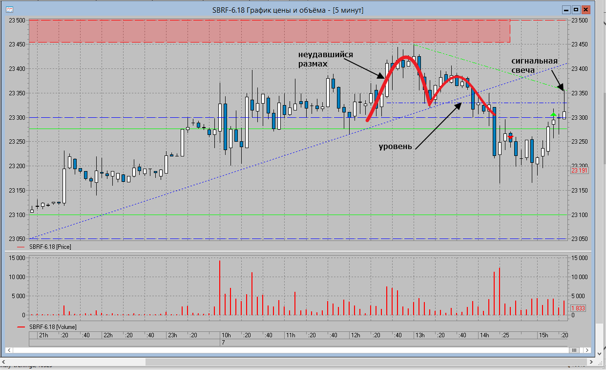The width and height of the screenshot is (606, 370).
Task: Click the red 1 833 volume label
Action: coord(579,308)
